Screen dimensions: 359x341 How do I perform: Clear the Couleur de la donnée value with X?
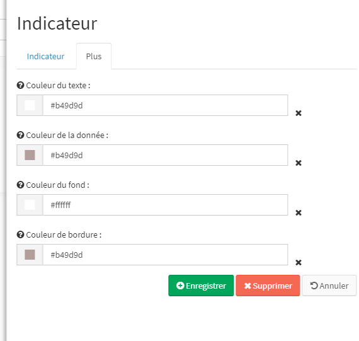299,163
